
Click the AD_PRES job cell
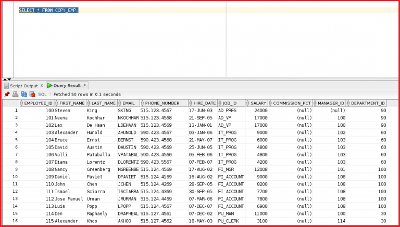tap(231, 111)
